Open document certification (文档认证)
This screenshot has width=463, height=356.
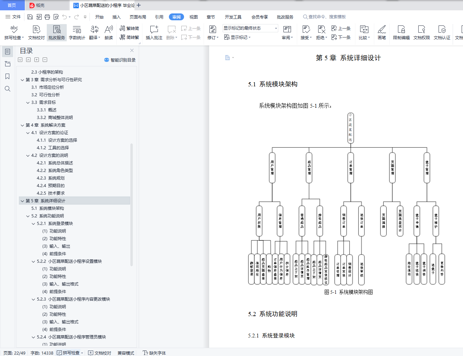(x=442, y=33)
